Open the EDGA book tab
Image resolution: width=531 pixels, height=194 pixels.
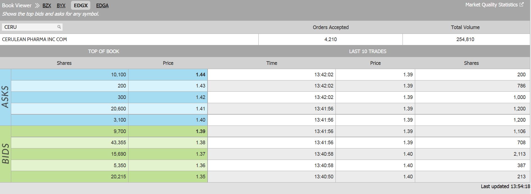coord(102,5)
